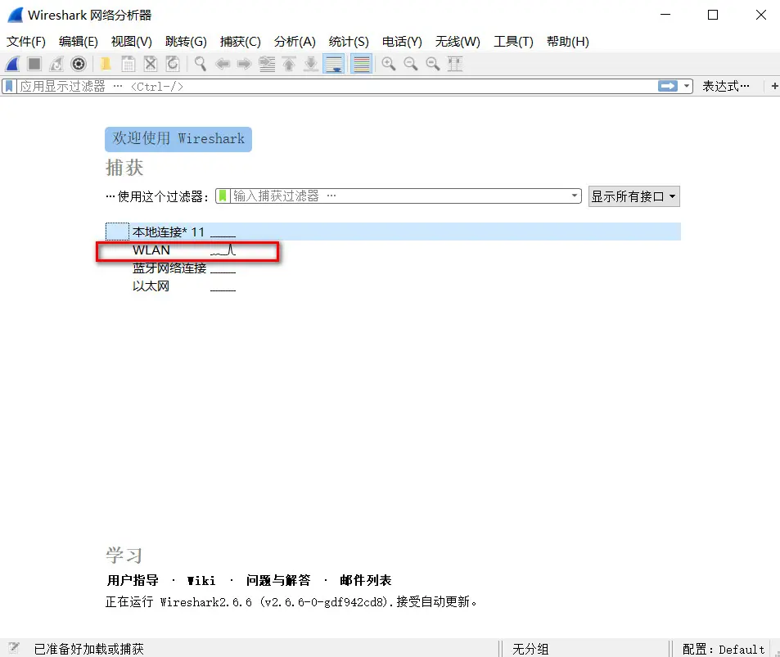The width and height of the screenshot is (780, 657).
Task: Go to previous packet with left arrow
Action: pyautogui.click(x=223, y=64)
